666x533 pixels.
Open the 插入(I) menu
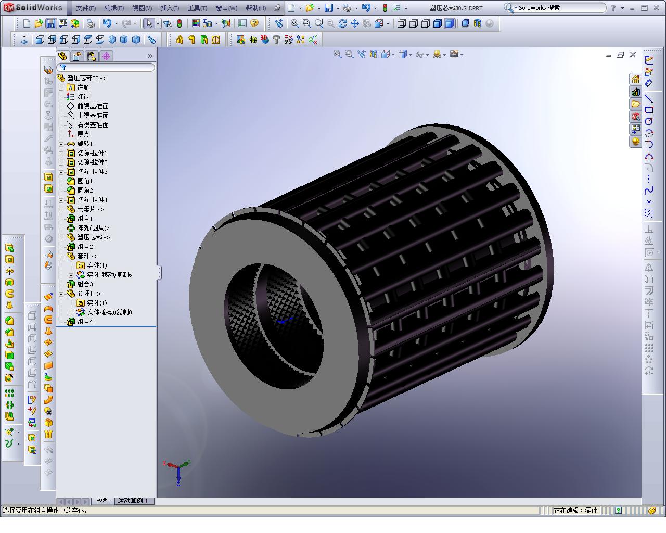(170, 8)
